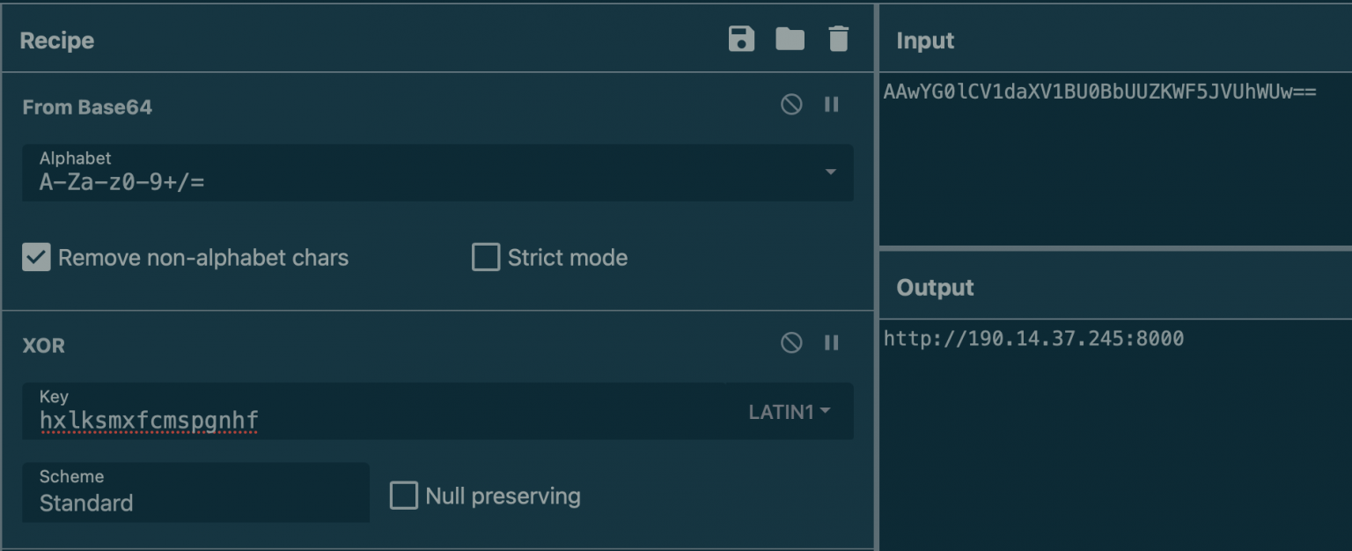Select the From Base64 operation title
The width and height of the screenshot is (1352, 551).
[x=87, y=107]
